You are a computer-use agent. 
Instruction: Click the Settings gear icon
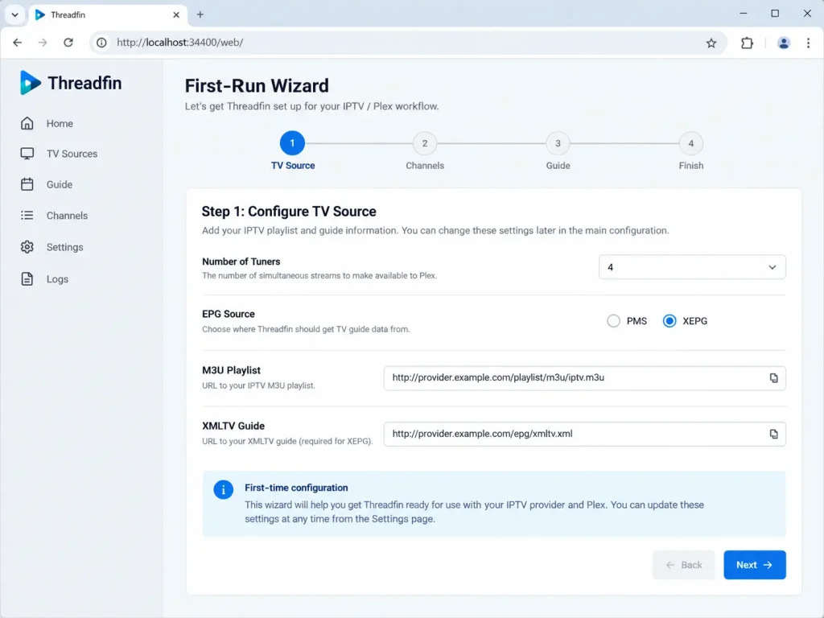point(27,247)
